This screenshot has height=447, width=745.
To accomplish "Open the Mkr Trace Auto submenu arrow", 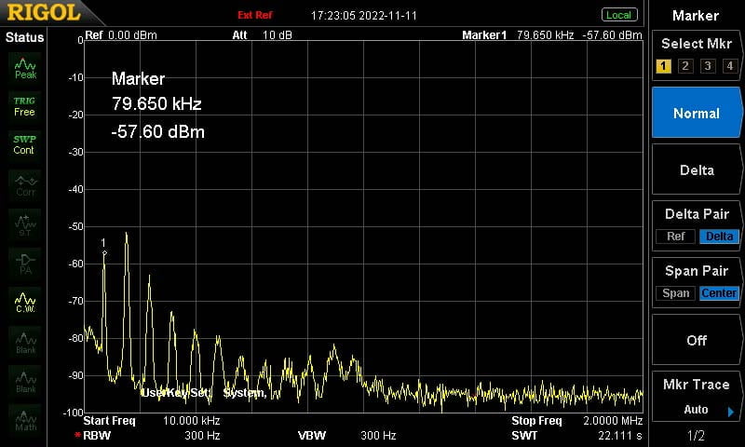I will tap(731, 412).
